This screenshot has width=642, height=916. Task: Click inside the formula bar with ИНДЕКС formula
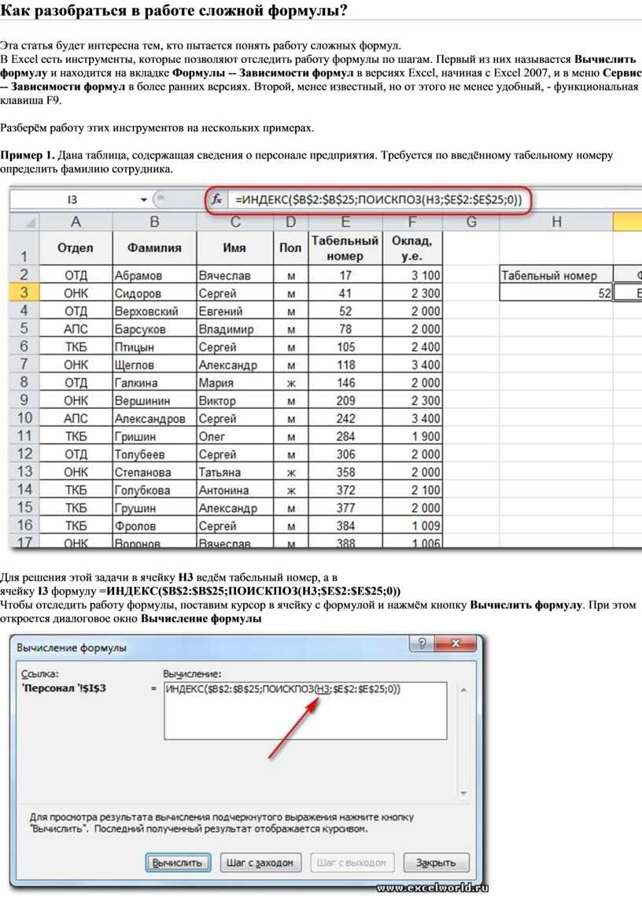tap(377, 200)
